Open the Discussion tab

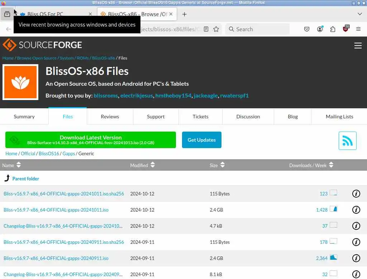(248, 117)
